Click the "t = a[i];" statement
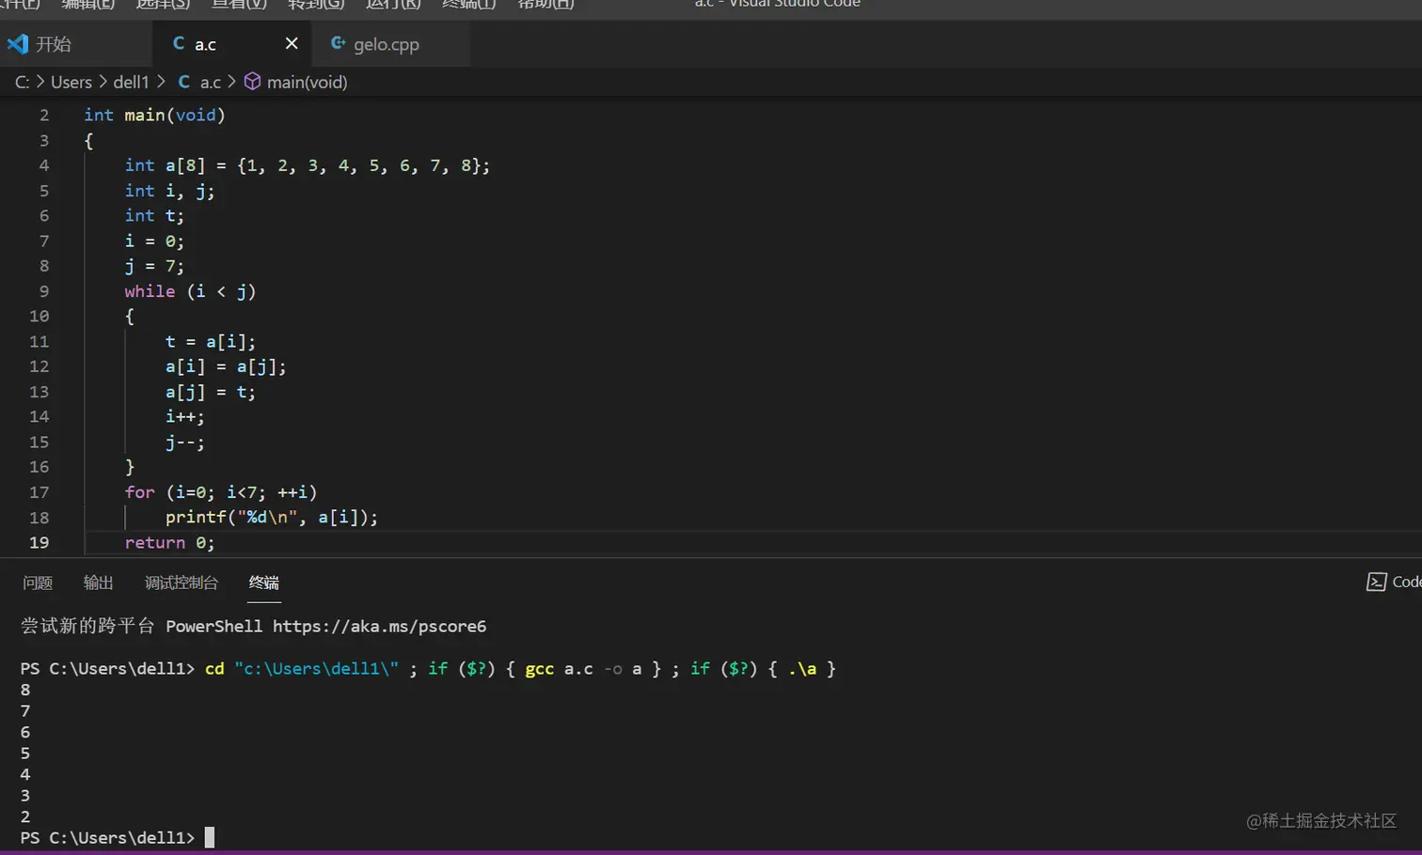The image size is (1422, 855). click(x=211, y=342)
